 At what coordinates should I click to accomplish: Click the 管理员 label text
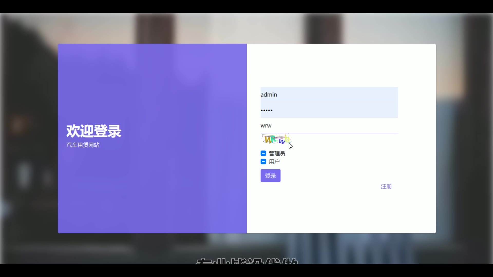[277, 153]
